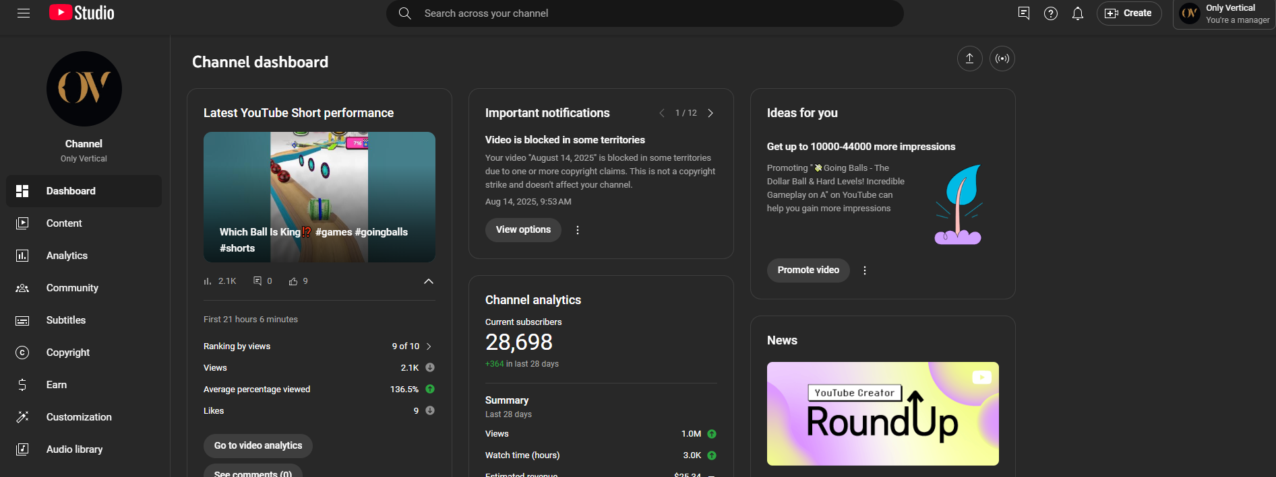This screenshot has height=477, width=1276.
Task: Expand Ranking by views 9 of 10 arrow
Action: tap(429, 346)
